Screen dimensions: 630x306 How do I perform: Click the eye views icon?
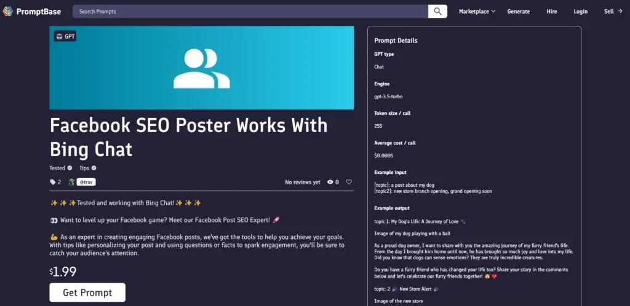coord(330,182)
